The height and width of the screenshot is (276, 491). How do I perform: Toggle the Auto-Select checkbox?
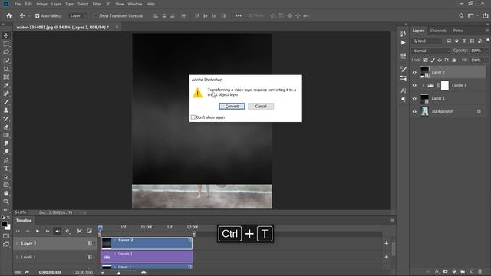tap(38, 15)
